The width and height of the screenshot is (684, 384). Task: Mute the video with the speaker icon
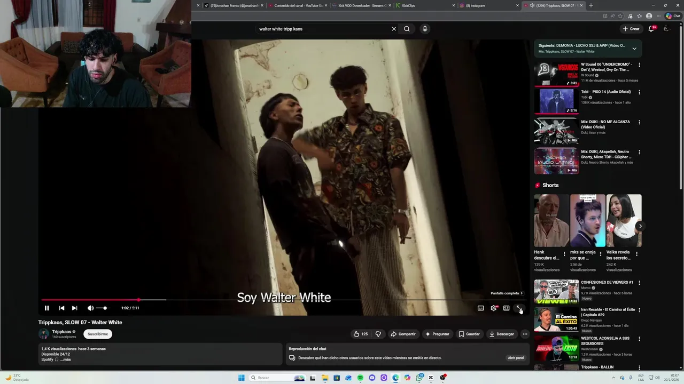click(x=90, y=308)
